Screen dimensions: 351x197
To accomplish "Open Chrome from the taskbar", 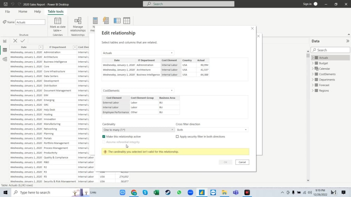I will [x=134, y=192].
